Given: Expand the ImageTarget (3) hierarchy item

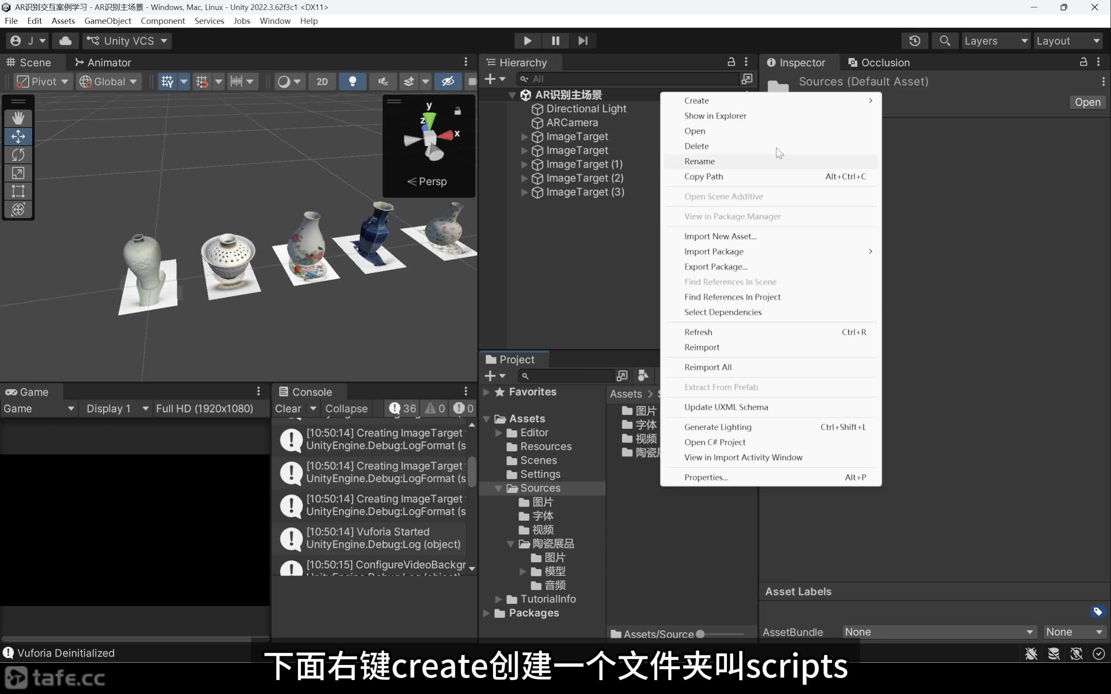Looking at the screenshot, I should (x=524, y=192).
